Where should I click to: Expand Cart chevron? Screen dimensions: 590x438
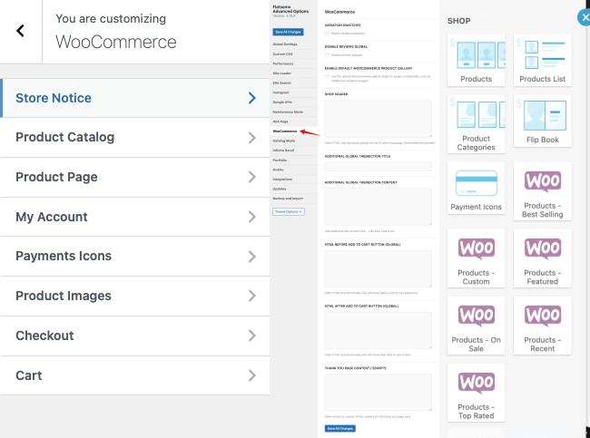point(252,375)
